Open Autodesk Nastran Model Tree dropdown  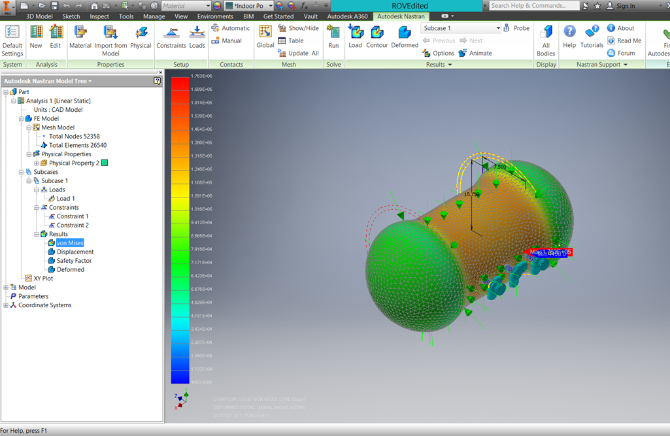coord(90,81)
